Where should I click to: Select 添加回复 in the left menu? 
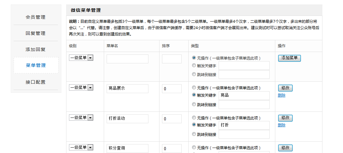click(x=35, y=49)
